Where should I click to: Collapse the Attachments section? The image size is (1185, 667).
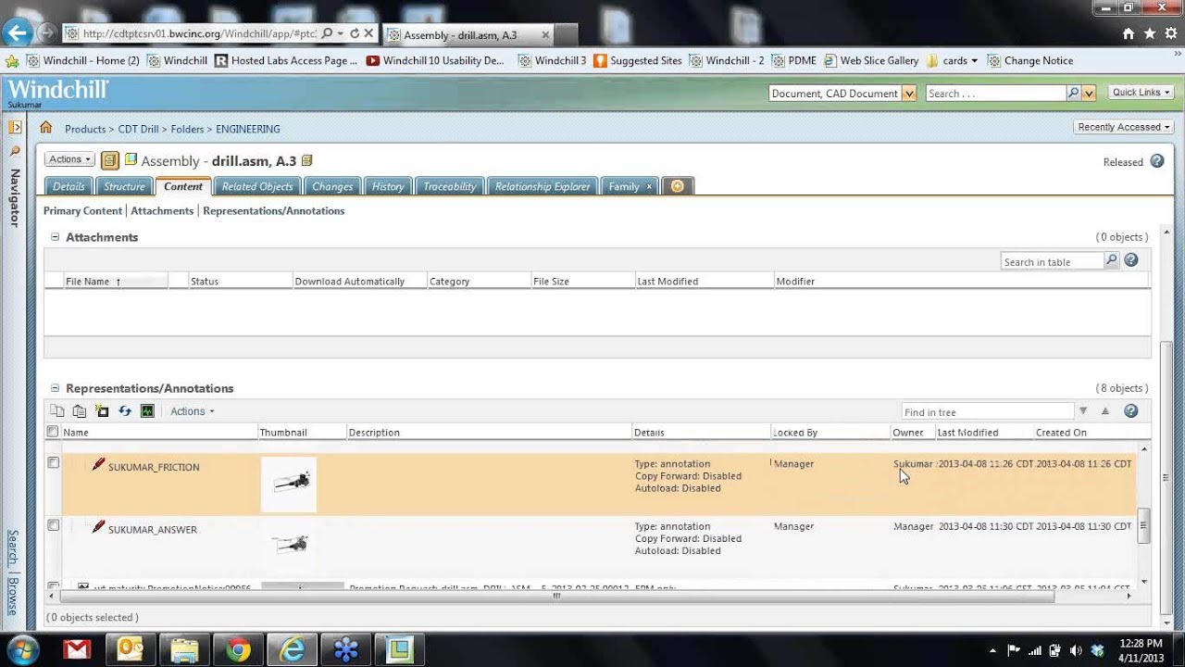point(55,237)
